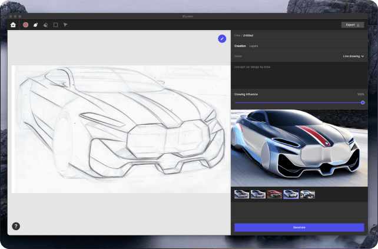This screenshot has width=378, height=249.
Task: Click the Generate button
Action: [x=299, y=227]
